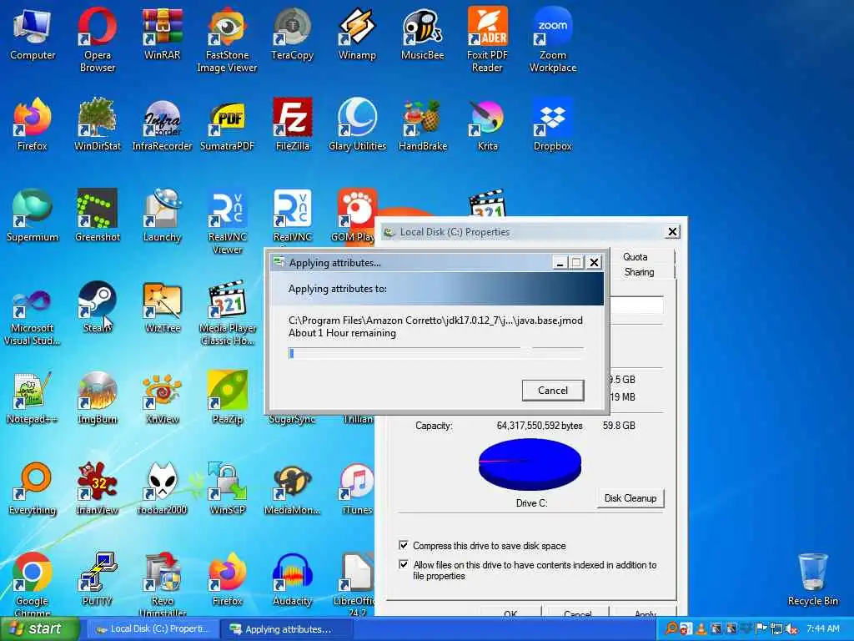This screenshot has height=641, width=854.
Task: Select the Glary Utilities shortcut
Action: coord(357,124)
